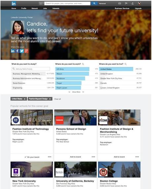This screenshot has width=152, height=189.
Task: Share page on LinkedIn icon
Action: click(x=13, y=51)
